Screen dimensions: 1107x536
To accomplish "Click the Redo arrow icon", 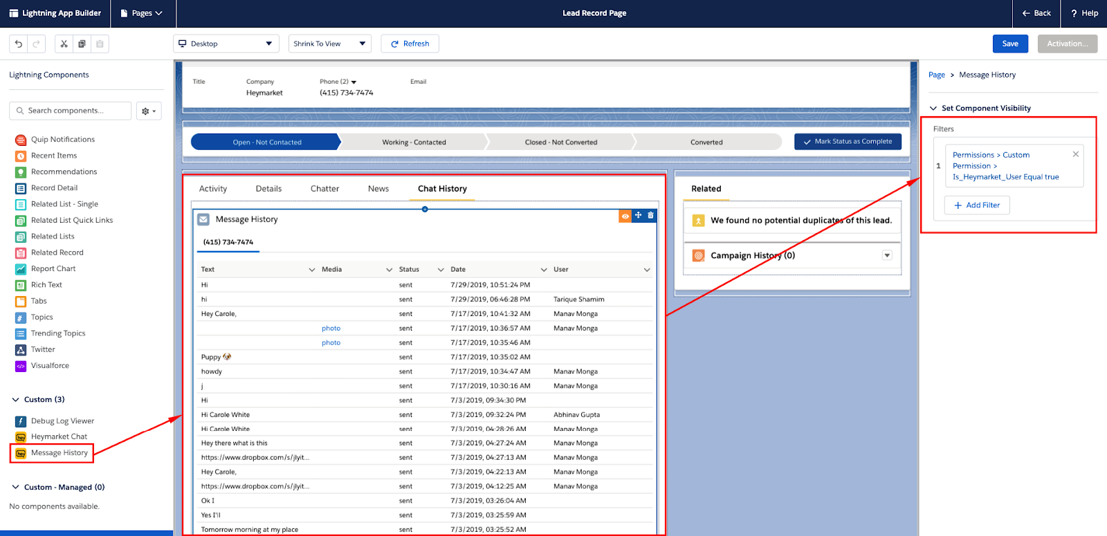I will [x=36, y=44].
